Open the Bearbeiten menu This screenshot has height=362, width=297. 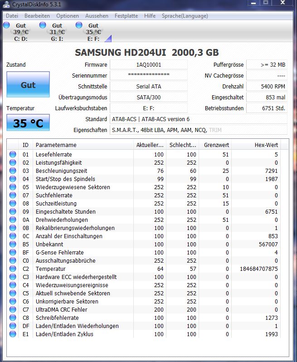click(37, 16)
